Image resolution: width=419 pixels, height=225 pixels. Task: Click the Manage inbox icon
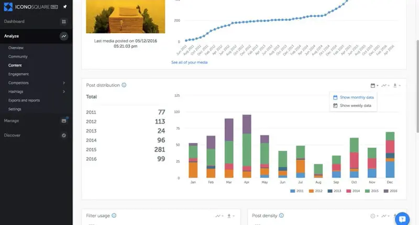point(63,121)
